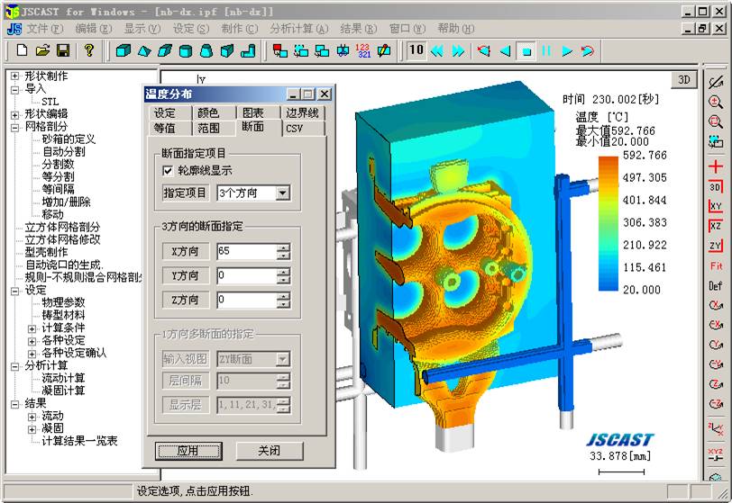
Task: Click the 关闭 close button
Action: click(270, 450)
